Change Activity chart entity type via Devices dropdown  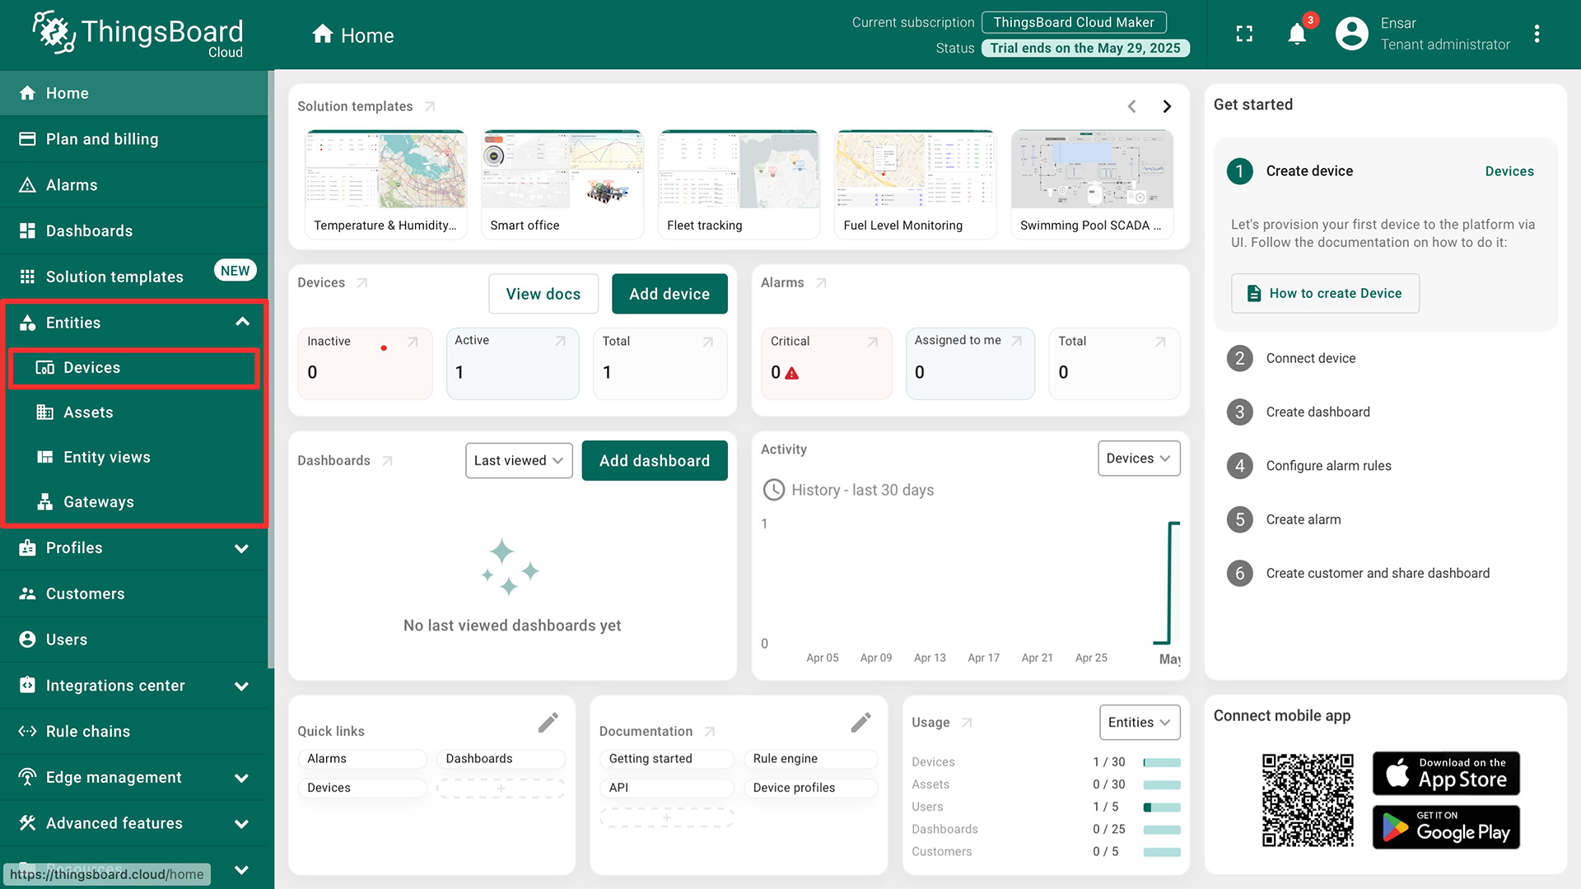(x=1139, y=458)
